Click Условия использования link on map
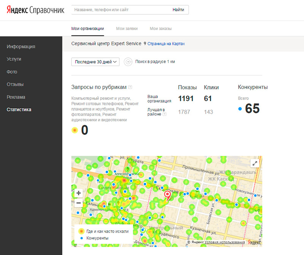 tap(225, 242)
